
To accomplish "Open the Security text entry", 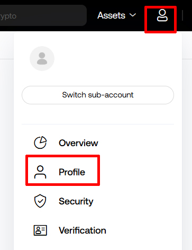I will tap(76, 201).
